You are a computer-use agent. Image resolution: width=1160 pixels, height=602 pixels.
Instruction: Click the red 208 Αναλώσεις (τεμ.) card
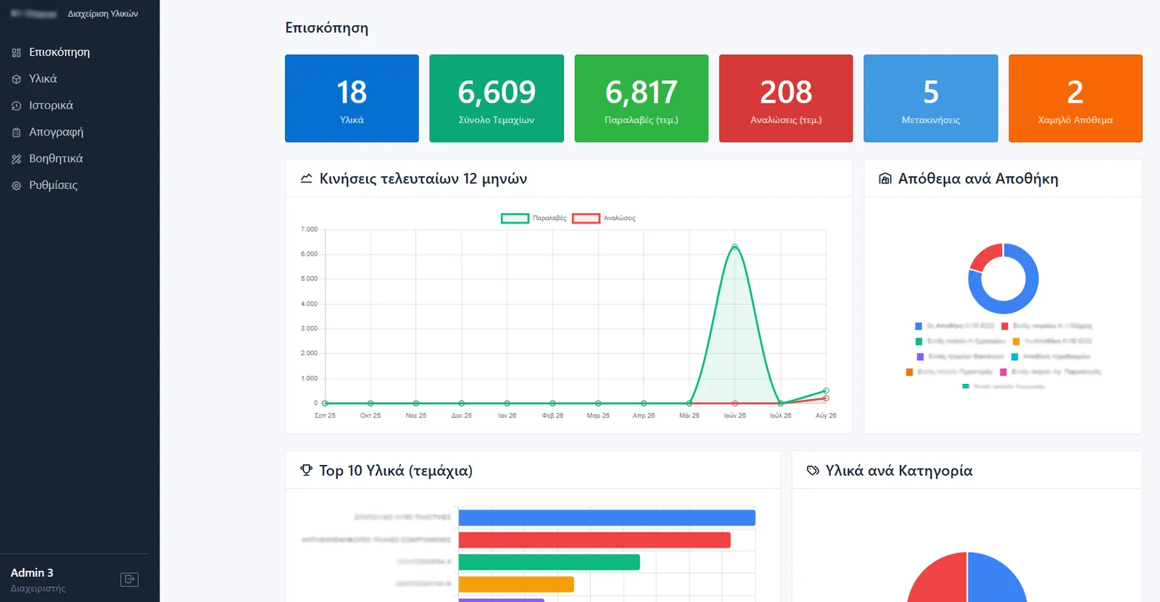[786, 99]
